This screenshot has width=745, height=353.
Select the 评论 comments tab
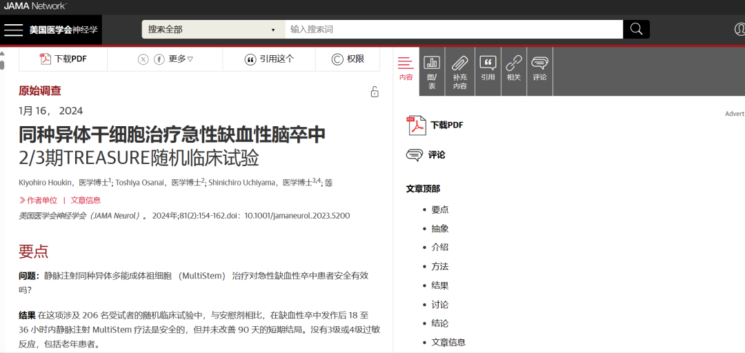tap(539, 71)
